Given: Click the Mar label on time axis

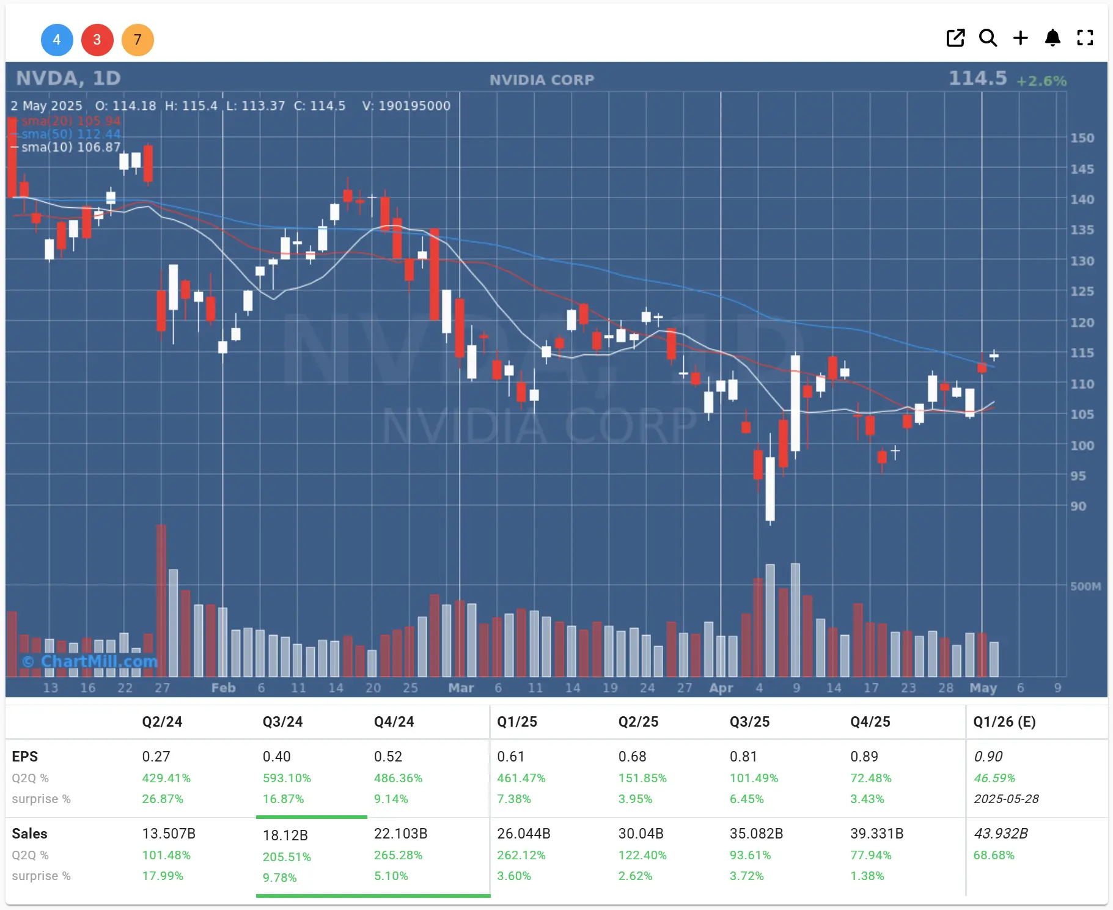Looking at the screenshot, I should 461,688.
